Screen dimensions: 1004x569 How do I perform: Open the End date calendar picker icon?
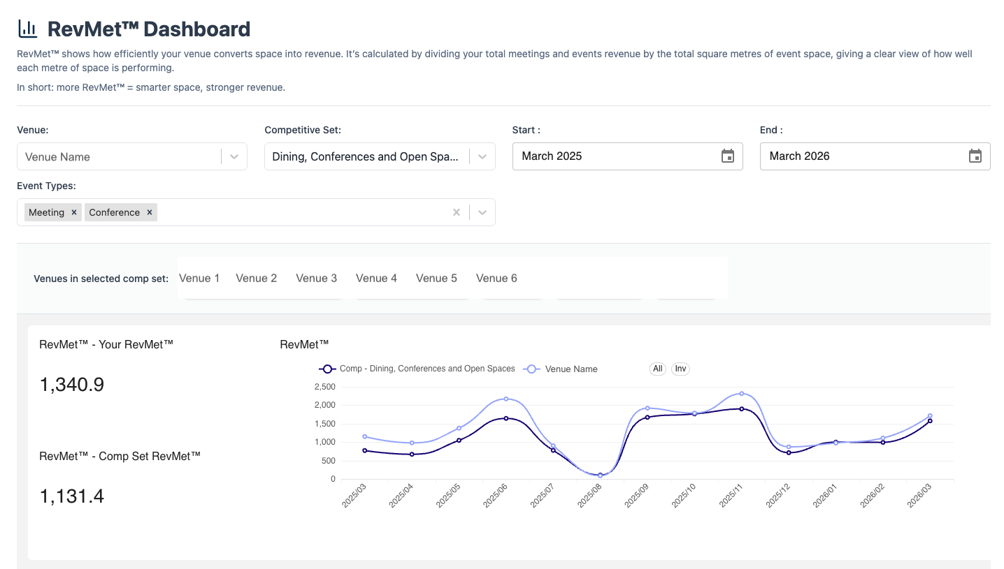tap(975, 156)
